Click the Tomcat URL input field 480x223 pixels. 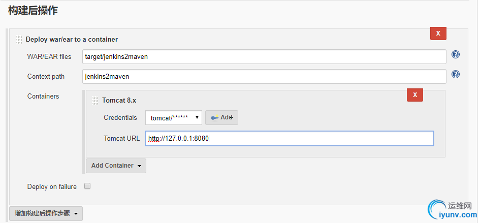(289, 139)
